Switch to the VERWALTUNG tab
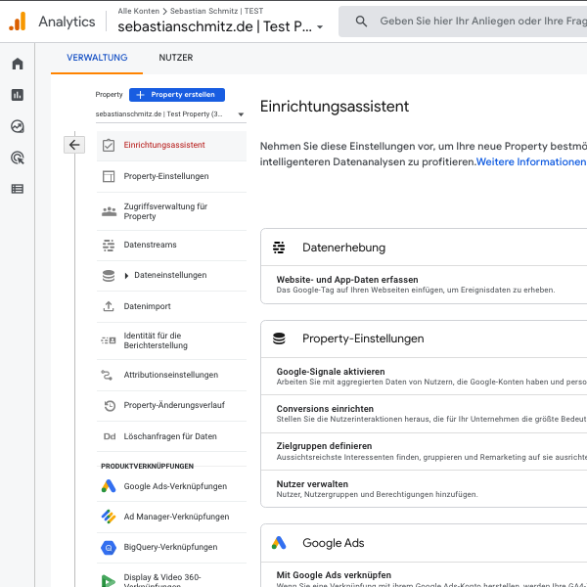 click(x=97, y=58)
